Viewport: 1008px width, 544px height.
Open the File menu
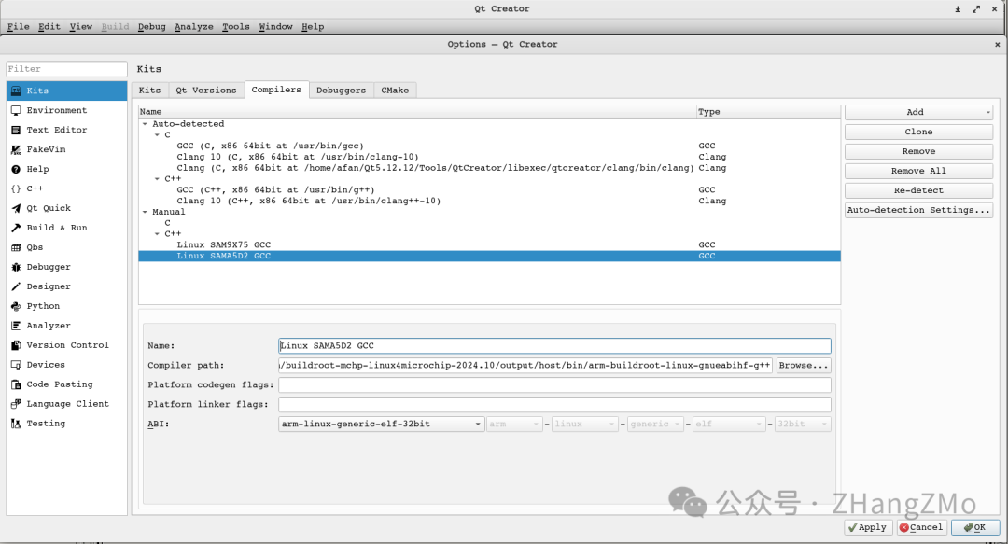18,27
